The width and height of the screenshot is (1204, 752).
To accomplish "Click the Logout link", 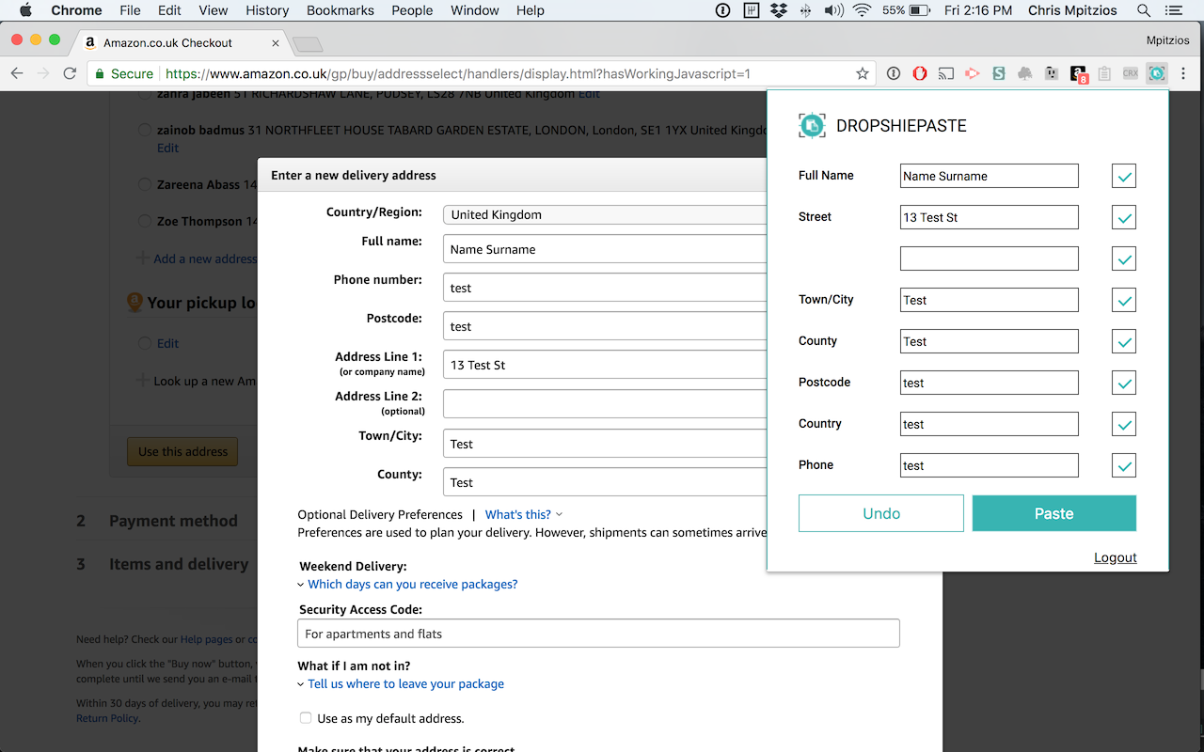I will (1115, 557).
